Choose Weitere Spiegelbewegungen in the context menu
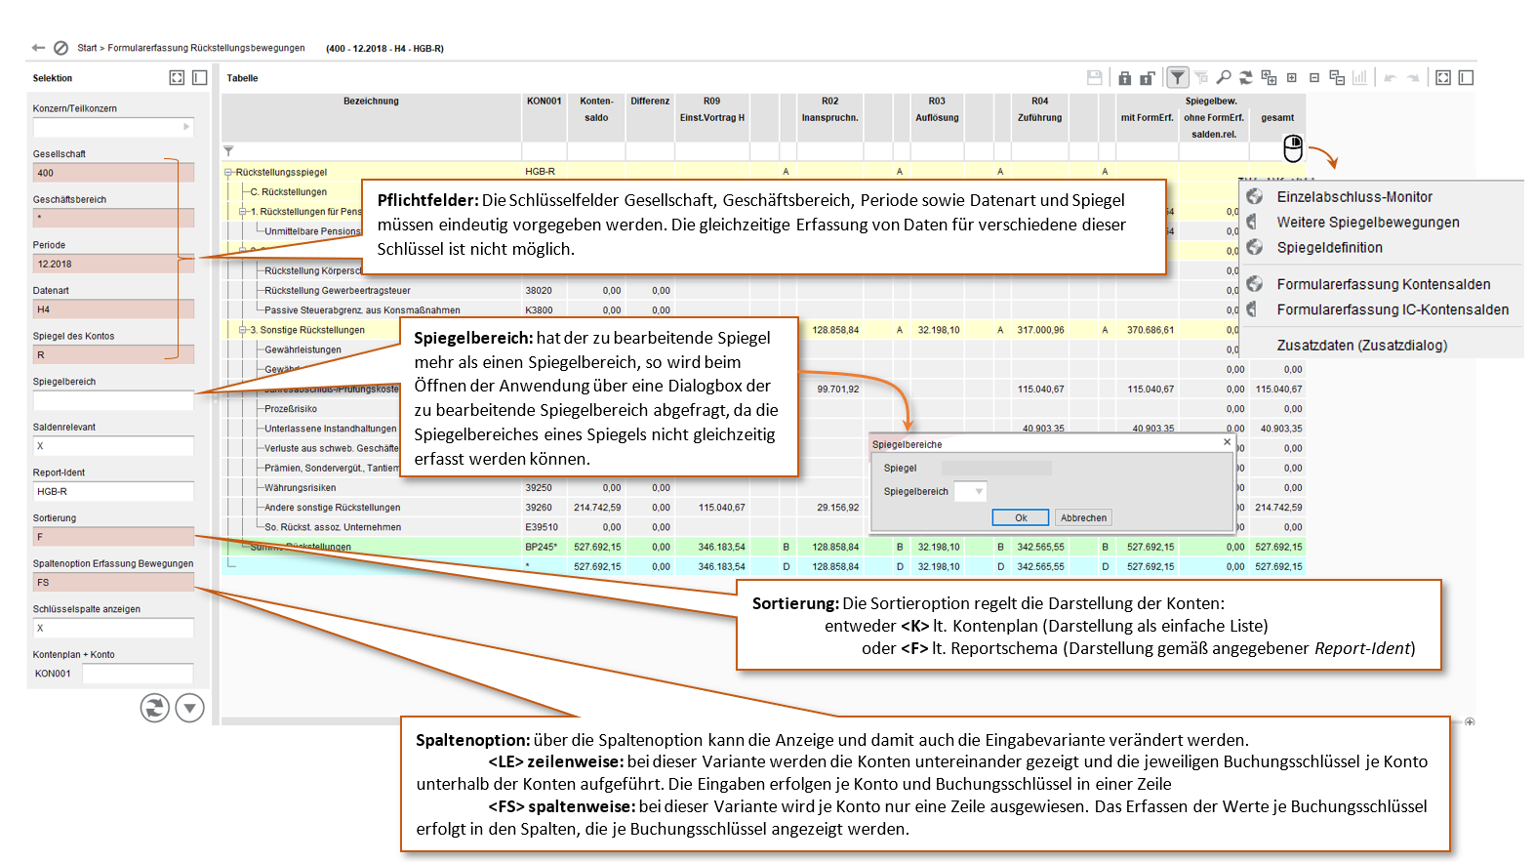Image resolution: width=1534 pixels, height=862 pixels. [1368, 223]
